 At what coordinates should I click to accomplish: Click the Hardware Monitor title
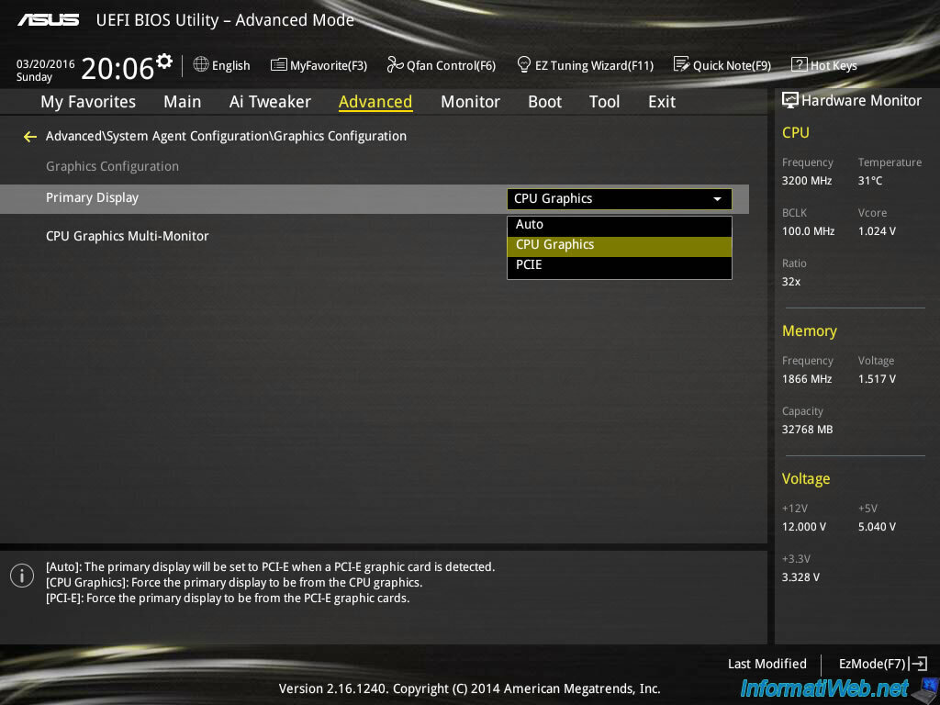coord(861,101)
